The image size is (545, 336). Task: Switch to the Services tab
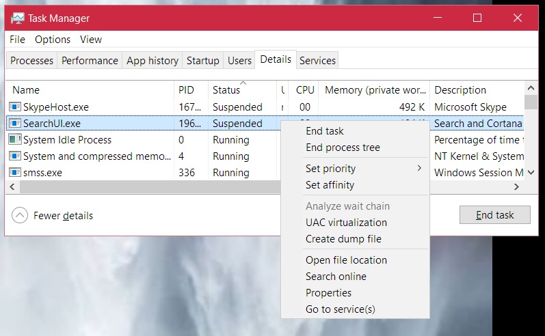coord(317,60)
